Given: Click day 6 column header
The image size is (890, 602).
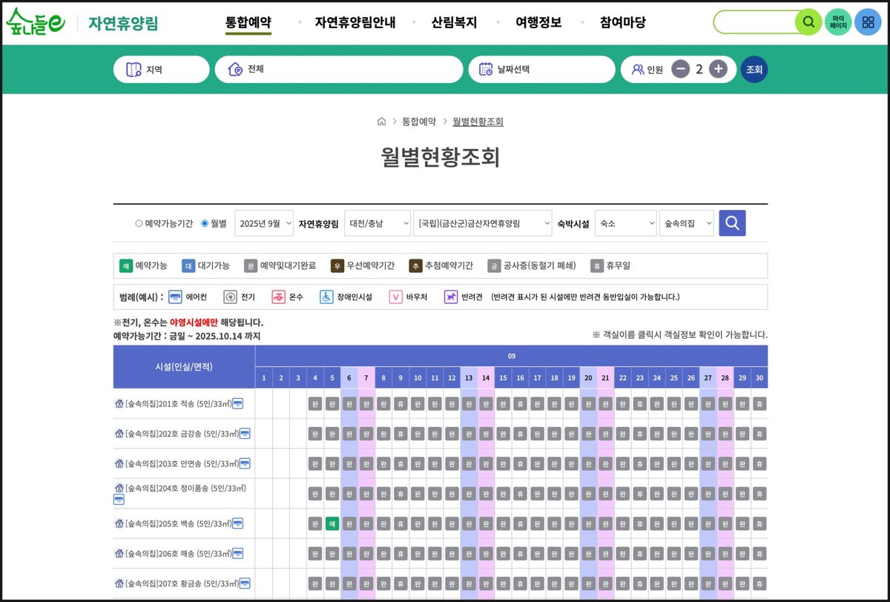Looking at the screenshot, I should (349, 377).
